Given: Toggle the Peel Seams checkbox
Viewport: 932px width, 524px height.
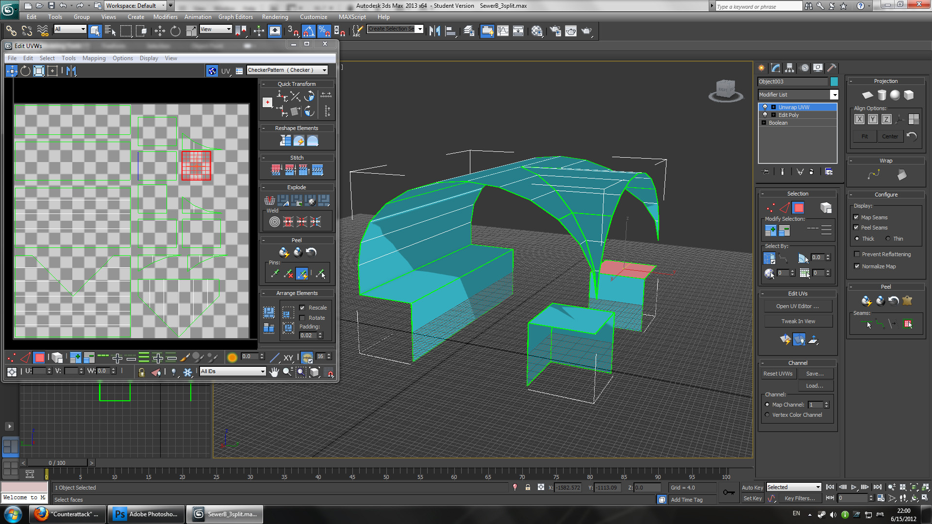Looking at the screenshot, I should (856, 228).
